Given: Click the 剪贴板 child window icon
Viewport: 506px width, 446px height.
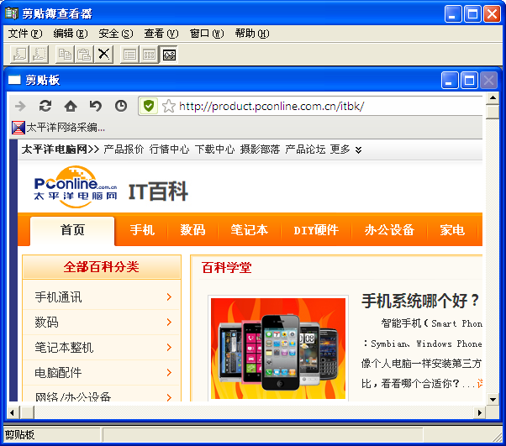Looking at the screenshot, I should pyautogui.click(x=14, y=80).
